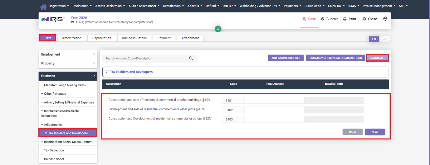Viewport: 430px width, 165px height.
Task: Open the DNFBP menu
Action: [229, 6]
